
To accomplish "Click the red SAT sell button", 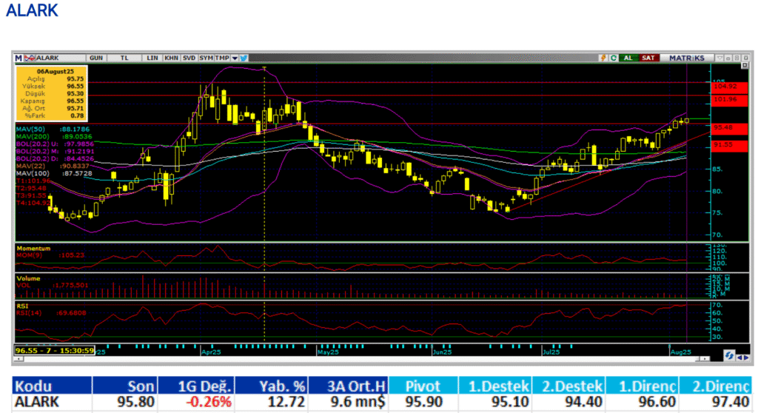I will click(x=648, y=58).
